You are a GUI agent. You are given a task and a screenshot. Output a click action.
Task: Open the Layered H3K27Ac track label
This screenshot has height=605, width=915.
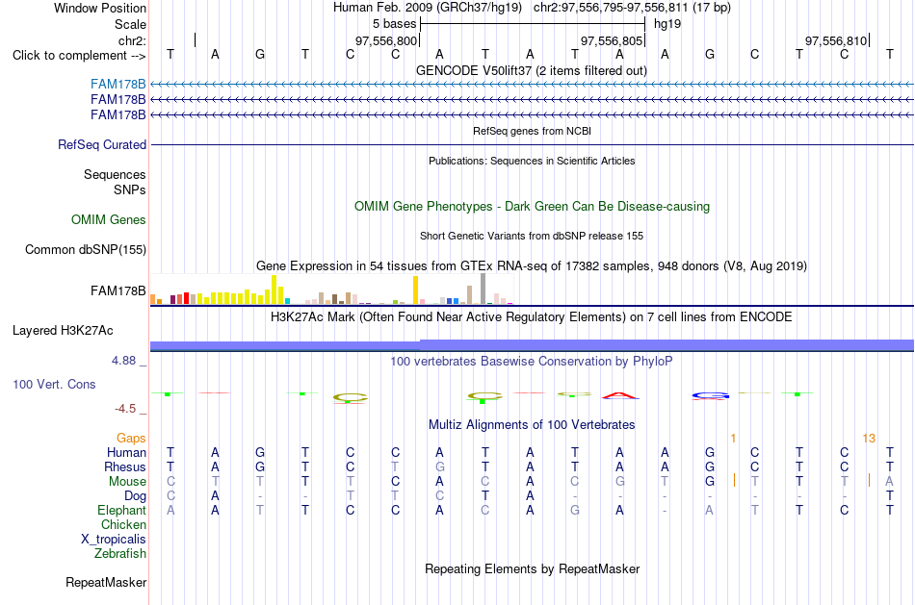point(63,331)
